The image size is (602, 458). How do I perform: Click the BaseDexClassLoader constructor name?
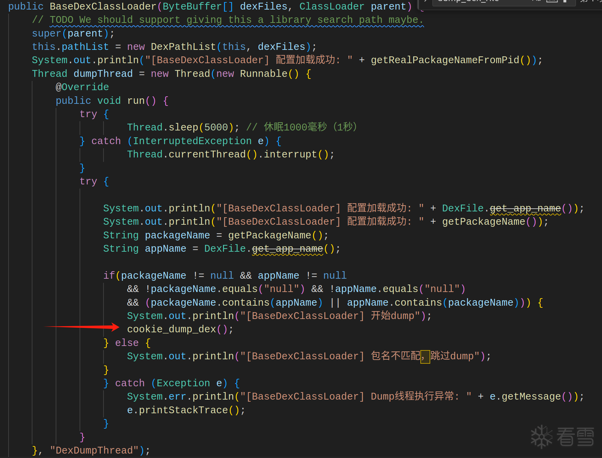coord(103,6)
